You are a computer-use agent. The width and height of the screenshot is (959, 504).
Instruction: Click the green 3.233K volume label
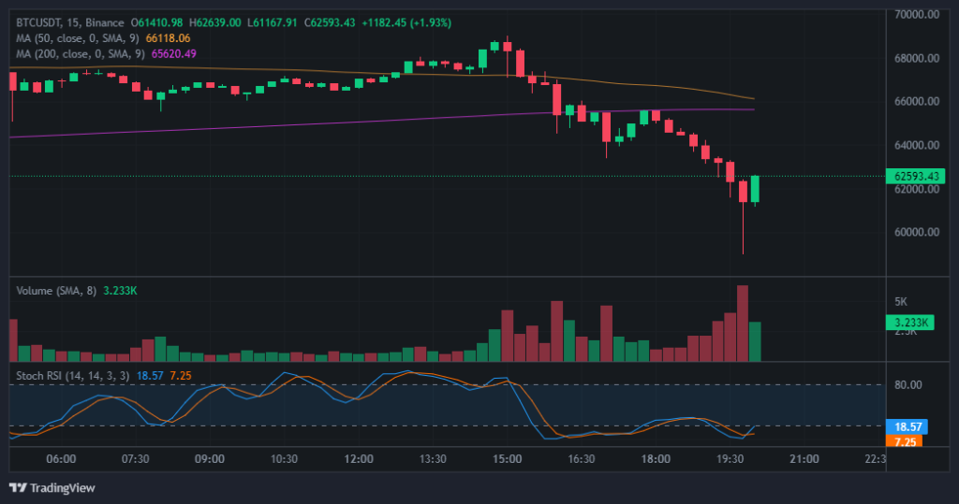912,323
